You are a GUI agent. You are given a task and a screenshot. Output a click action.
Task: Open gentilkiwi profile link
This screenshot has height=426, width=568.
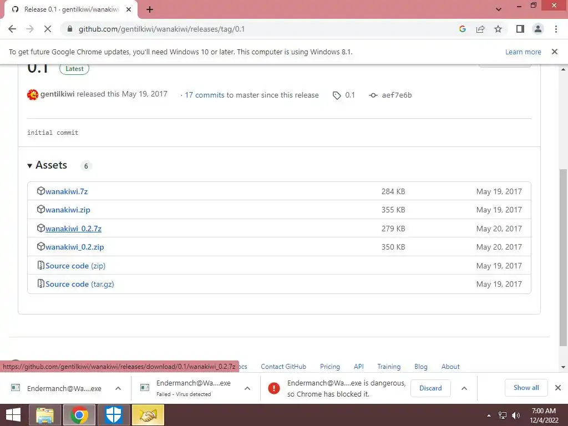[x=57, y=94]
